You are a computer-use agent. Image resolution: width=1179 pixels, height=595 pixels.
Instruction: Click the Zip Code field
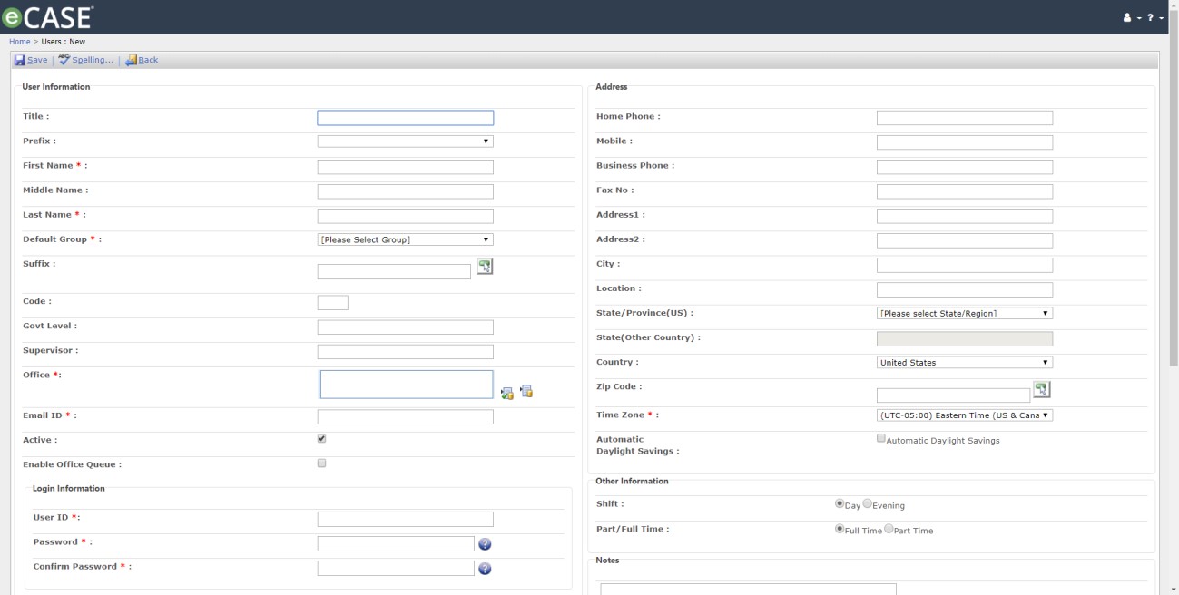pyautogui.click(x=953, y=395)
